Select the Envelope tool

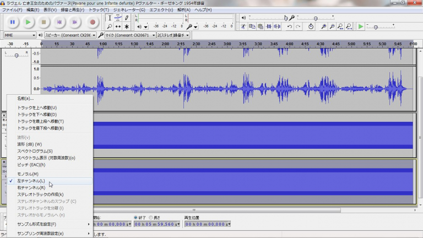118,18
